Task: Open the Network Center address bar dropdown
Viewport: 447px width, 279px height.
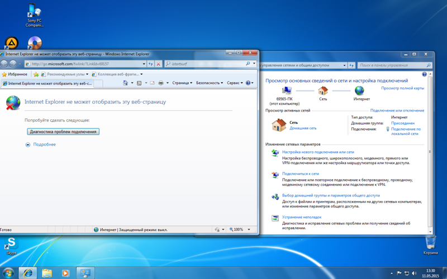Action: (x=344, y=65)
